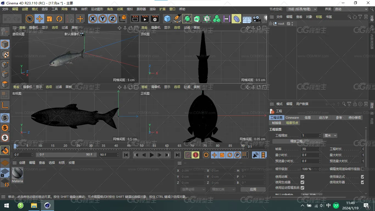The image size is (375, 211).
Task: Toggle the 使用动画 checkbox
Action: click(x=302, y=177)
